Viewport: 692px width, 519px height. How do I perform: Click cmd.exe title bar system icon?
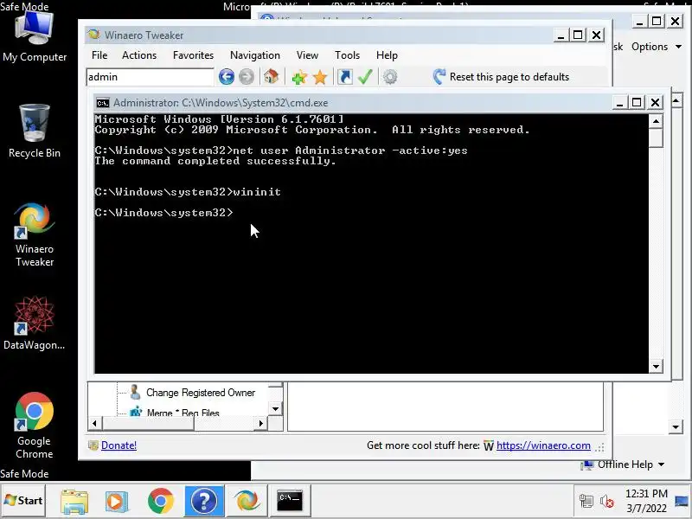pos(103,103)
